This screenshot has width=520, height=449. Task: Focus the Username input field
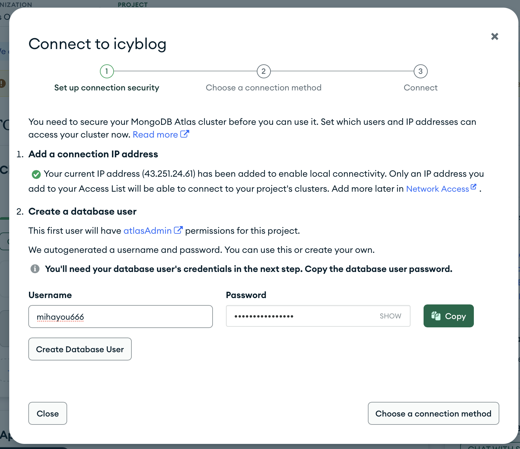(x=121, y=317)
